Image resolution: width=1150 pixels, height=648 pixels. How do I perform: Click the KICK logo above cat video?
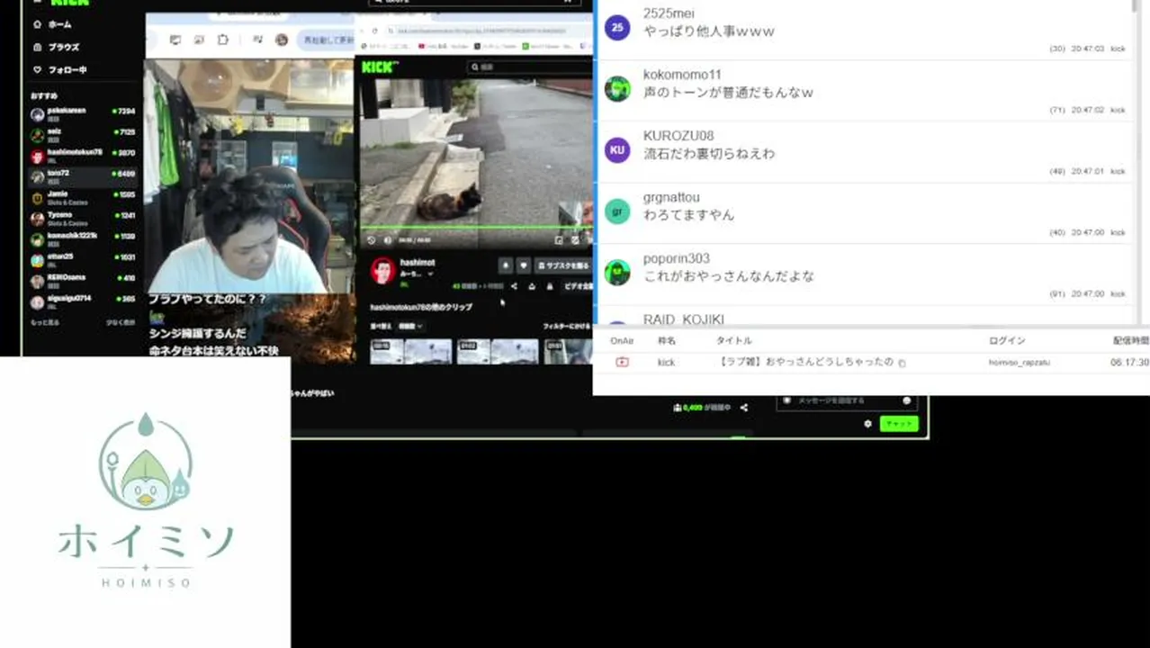[x=381, y=67]
